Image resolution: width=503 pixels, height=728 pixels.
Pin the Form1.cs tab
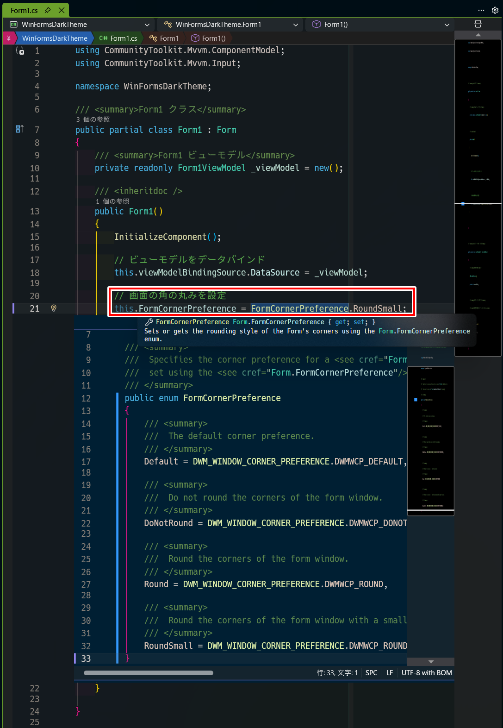48,10
